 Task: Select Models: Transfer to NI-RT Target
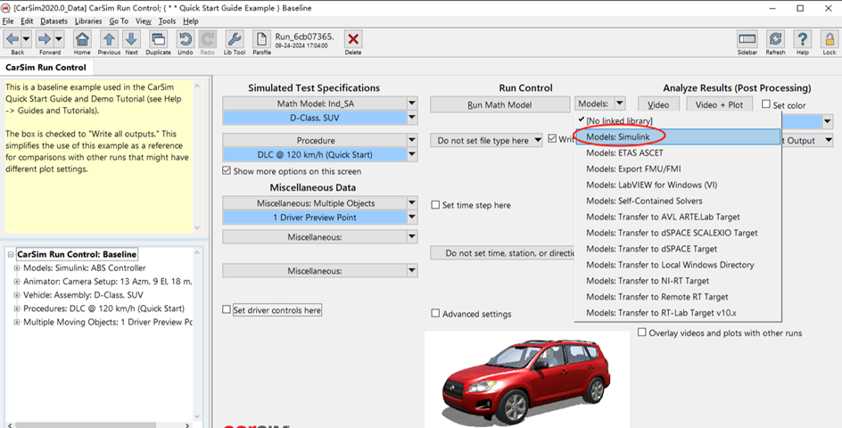tap(678, 281)
